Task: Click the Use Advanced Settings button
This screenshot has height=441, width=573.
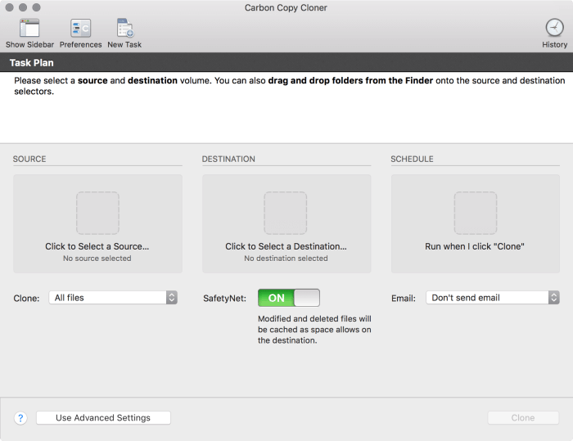Action: [x=103, y=417]
